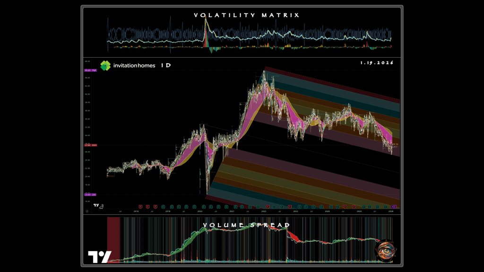The image size is (484, 272).
Task: Click the 2026 year label on time axis
Action: pos(390,212)
